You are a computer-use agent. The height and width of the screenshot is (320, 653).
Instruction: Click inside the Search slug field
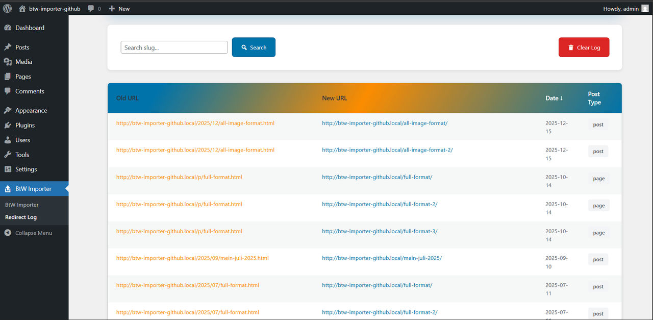[174, 47]
